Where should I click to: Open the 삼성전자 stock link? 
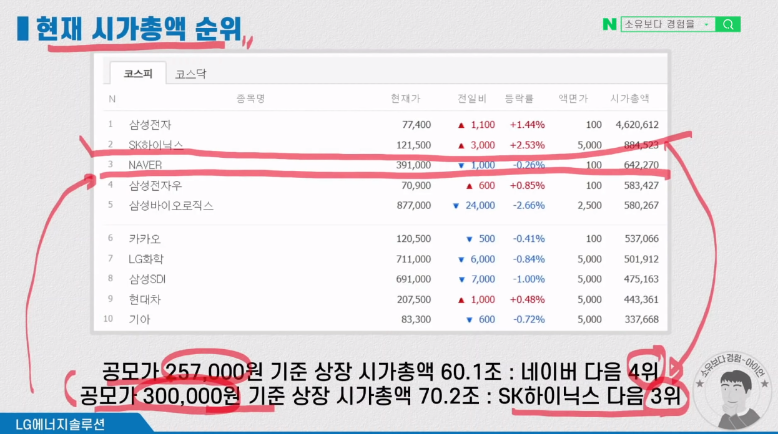(150, 125)
